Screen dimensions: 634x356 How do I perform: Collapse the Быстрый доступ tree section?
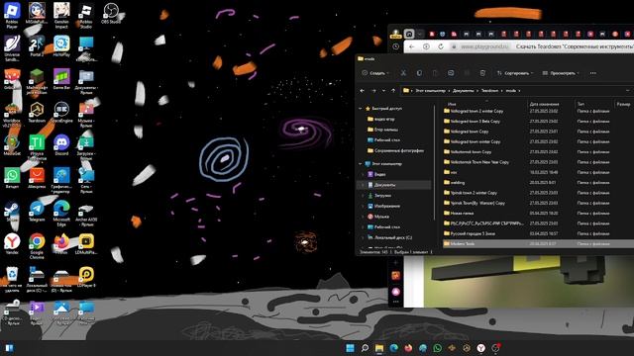pyautogui.click(x=361, y=109)
